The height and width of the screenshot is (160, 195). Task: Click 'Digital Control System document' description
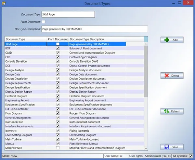(97, 66)
